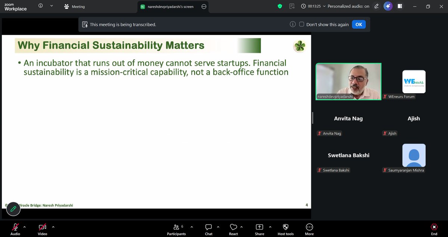Open the Participants panel
The width and height of the screenshot is (448, 237).
pos(176,229)
